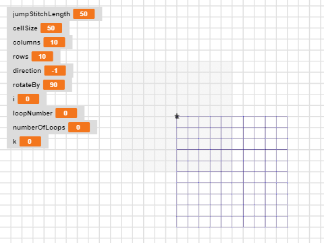
Task: Click the cellSize value 50
Action: (x=51, y=28)
